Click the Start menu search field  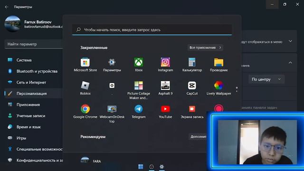pos(152,30)
